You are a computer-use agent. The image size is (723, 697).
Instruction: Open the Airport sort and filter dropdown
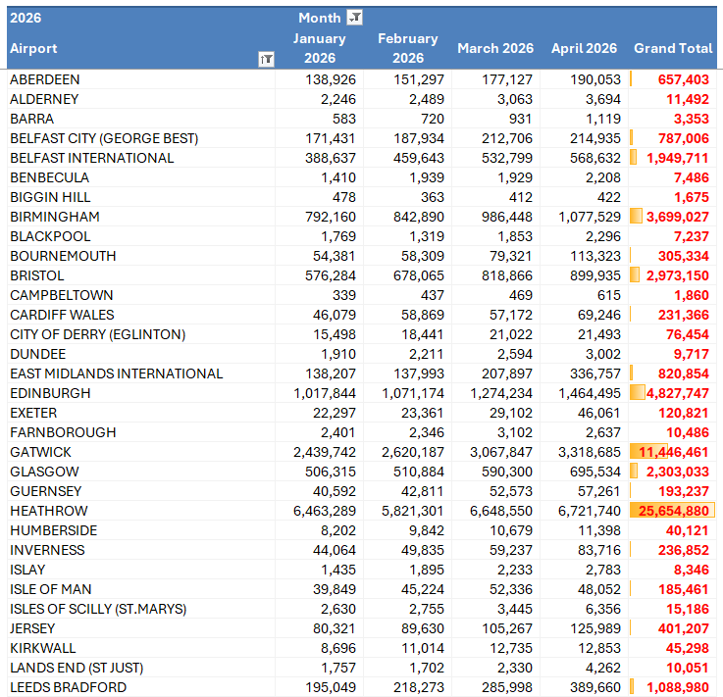click(266, 59)
